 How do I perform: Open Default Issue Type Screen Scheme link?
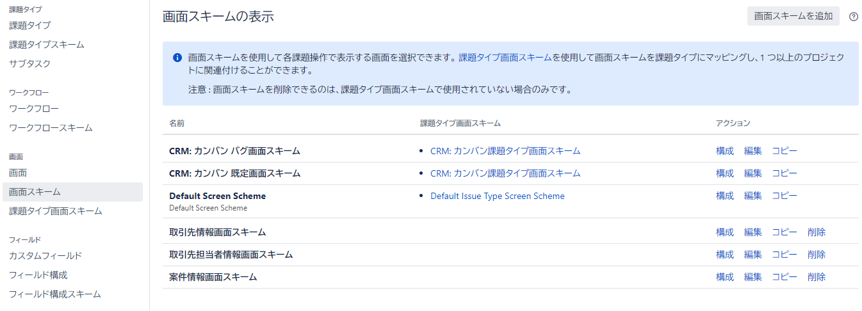click(x=498, y=196)
